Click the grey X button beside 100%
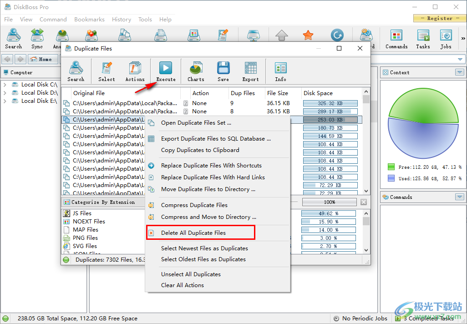This screenshot has width=467, height=324. pos(364,202)
